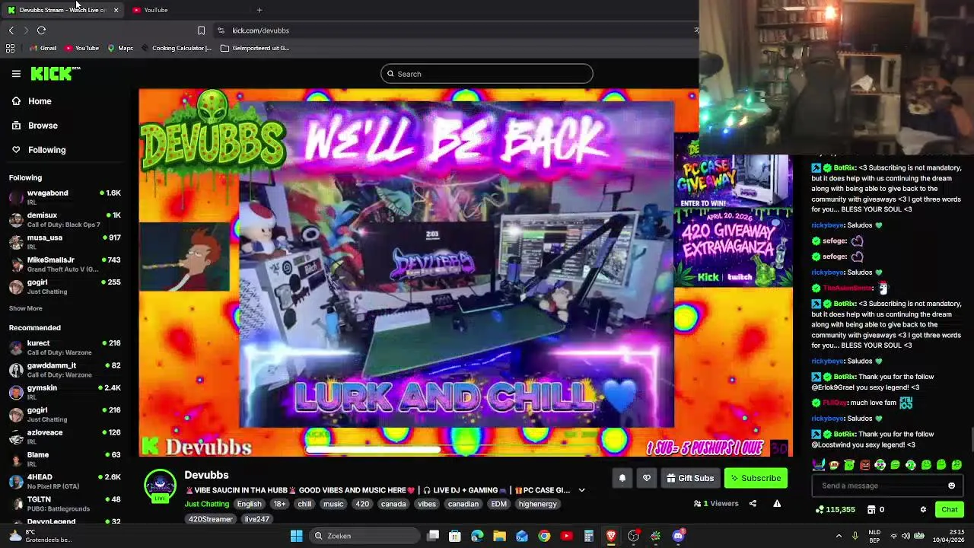This screenshot has height=548, width=974.
Task: Click the viewers count icon
Action: coord(697,503)
